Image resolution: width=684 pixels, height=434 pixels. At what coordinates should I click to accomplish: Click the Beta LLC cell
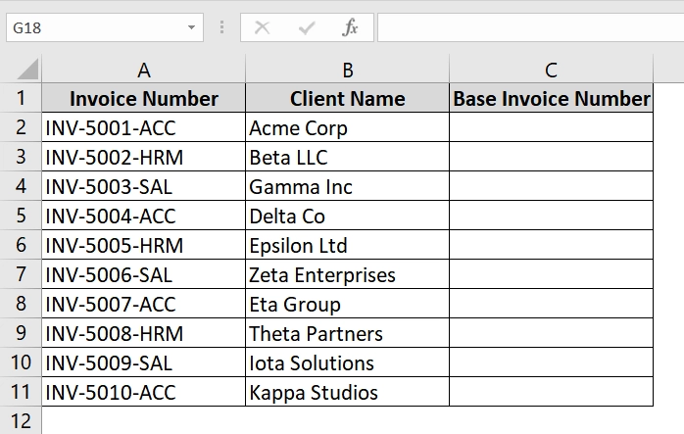(347, 157)
